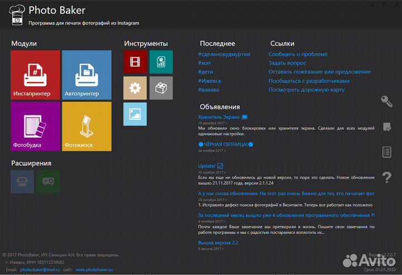Open the gear settings tool tile
This screenshot has height=275, width=402.
pos(135,88)
